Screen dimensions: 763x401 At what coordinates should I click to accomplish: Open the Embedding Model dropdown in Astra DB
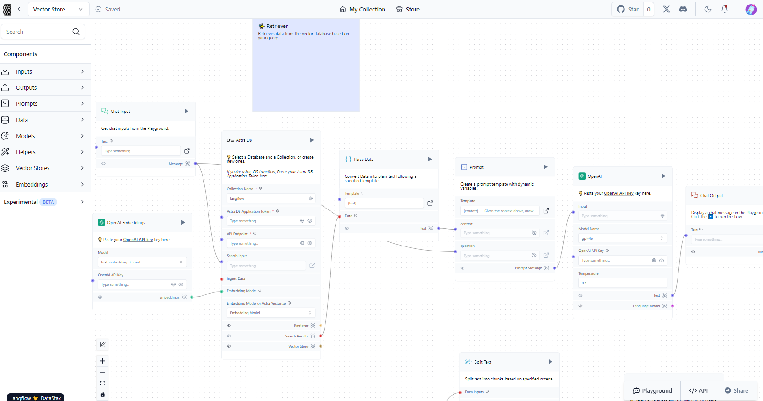pyautogui.click(x=271, y=313)
